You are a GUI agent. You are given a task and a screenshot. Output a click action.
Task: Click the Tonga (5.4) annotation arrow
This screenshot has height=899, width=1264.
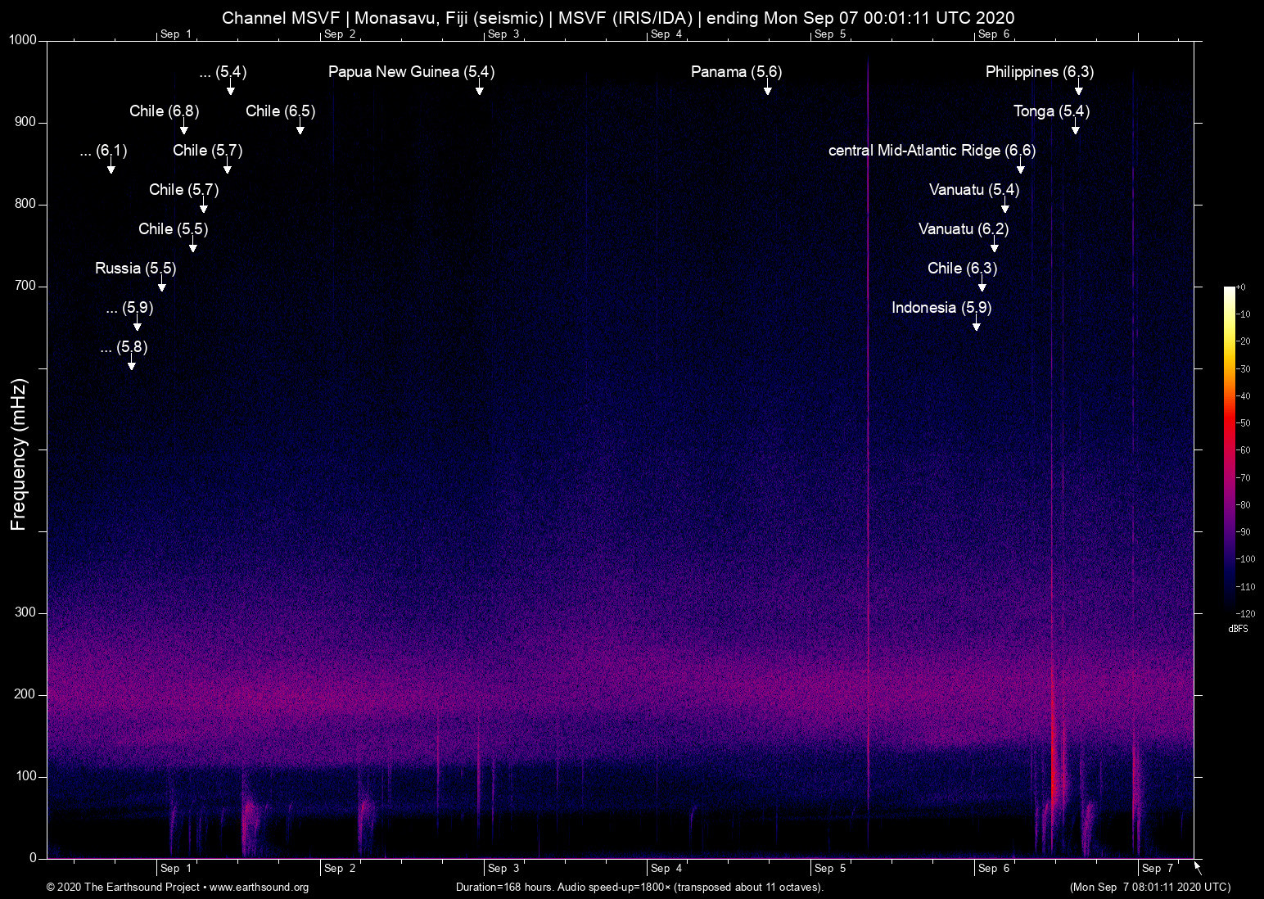click(x=1075, y=129)
